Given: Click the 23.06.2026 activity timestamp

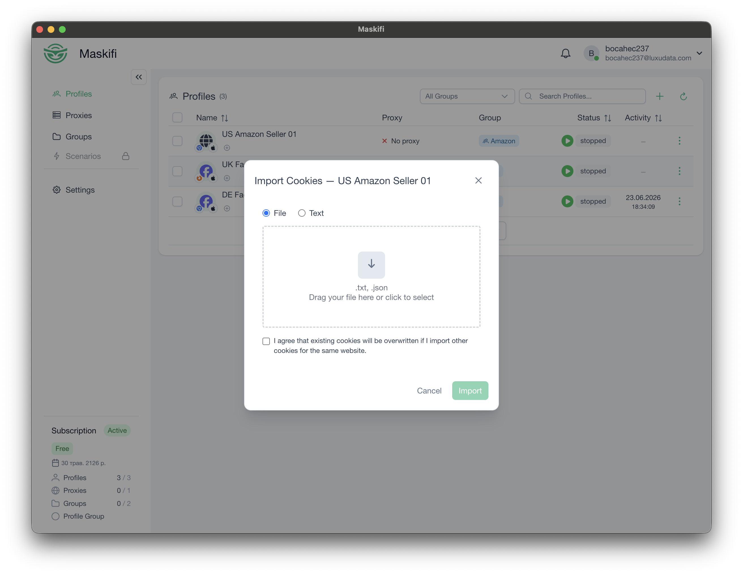Looking at the screenshot, I should pos(643,202).
